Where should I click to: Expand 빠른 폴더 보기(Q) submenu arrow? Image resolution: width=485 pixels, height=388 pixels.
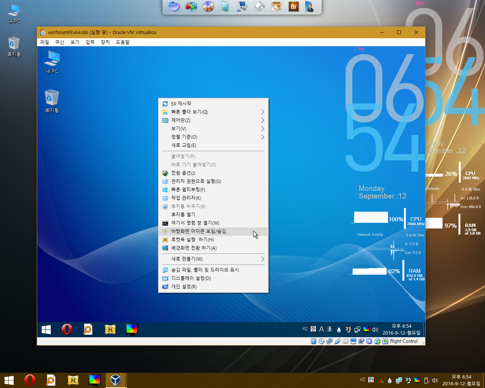(x=263, y=112)
